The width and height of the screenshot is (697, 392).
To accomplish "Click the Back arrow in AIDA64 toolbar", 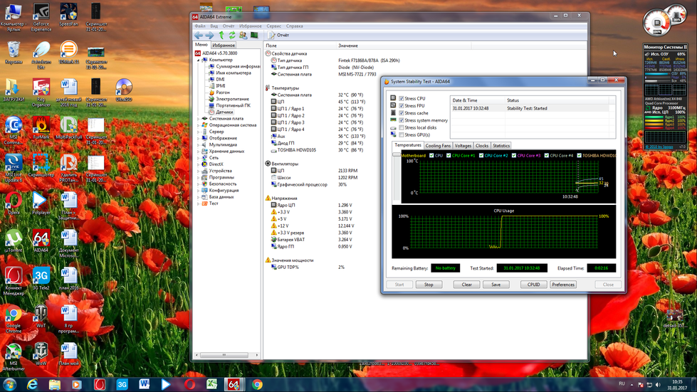I will pos(199,35).
